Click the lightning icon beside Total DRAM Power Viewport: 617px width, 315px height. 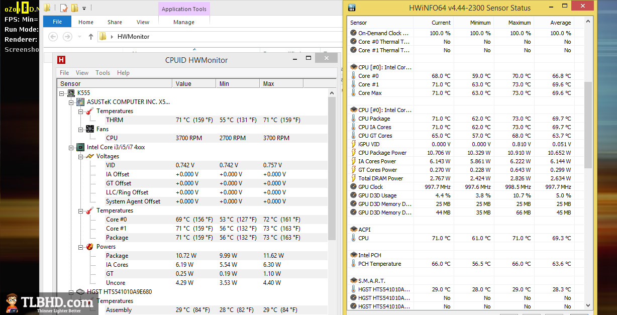coord(353,178)
